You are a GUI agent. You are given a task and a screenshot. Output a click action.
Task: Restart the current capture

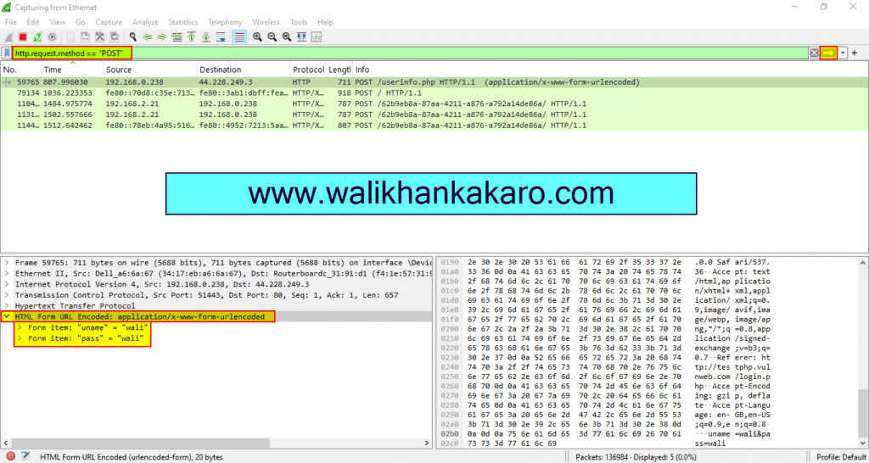click(x=37, y=37)
